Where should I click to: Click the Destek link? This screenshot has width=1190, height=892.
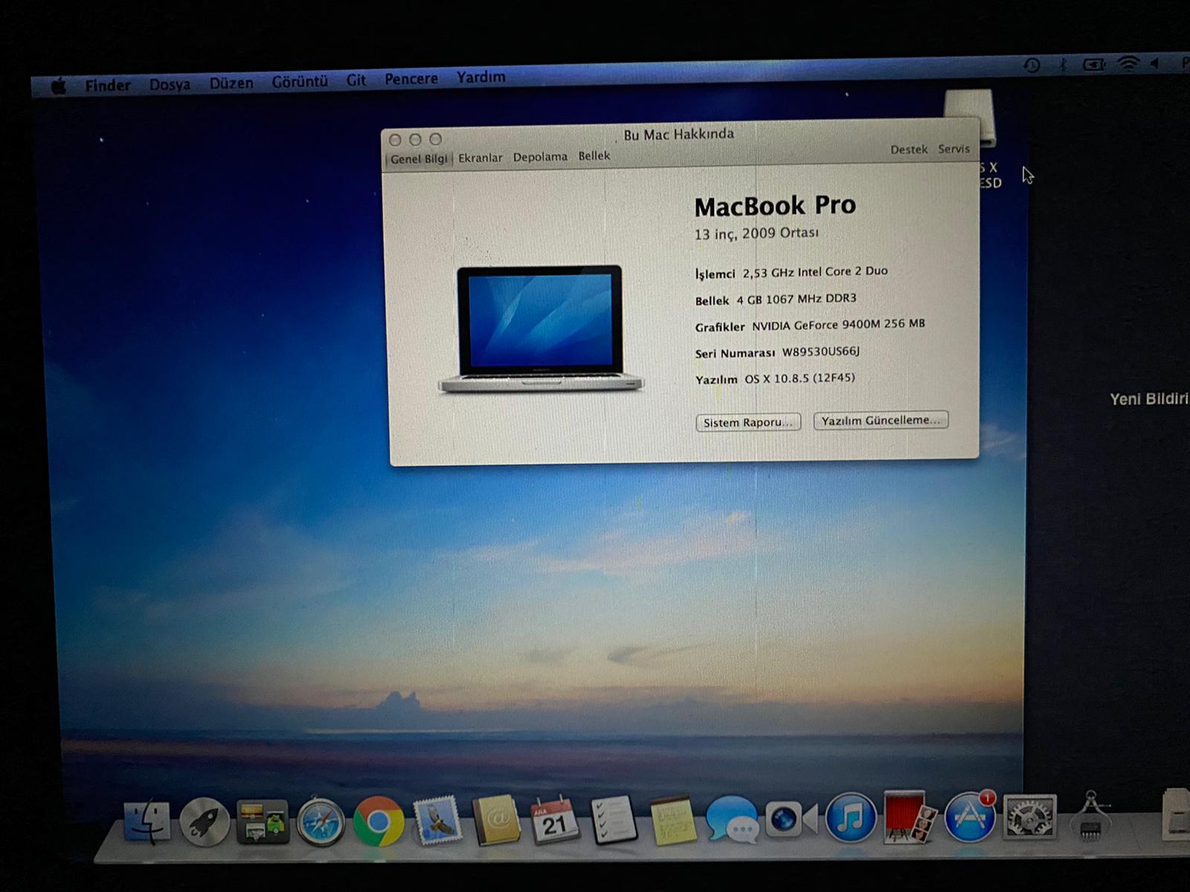click(x=909, y=149)
